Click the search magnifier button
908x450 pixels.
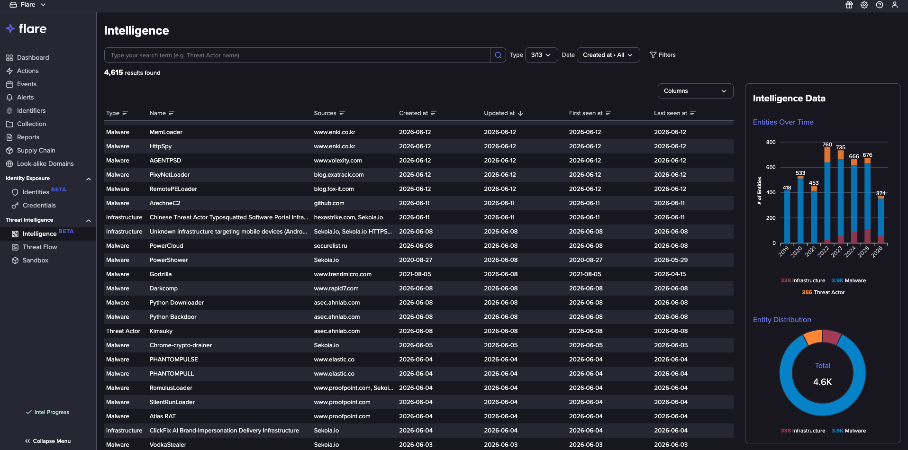pos(498,55)
